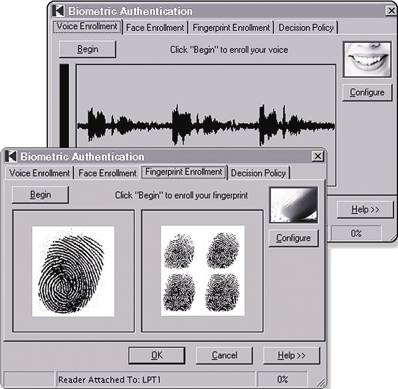Select Voice Enrollment tab in back window

pyautogui.click(x=87, y=26)
